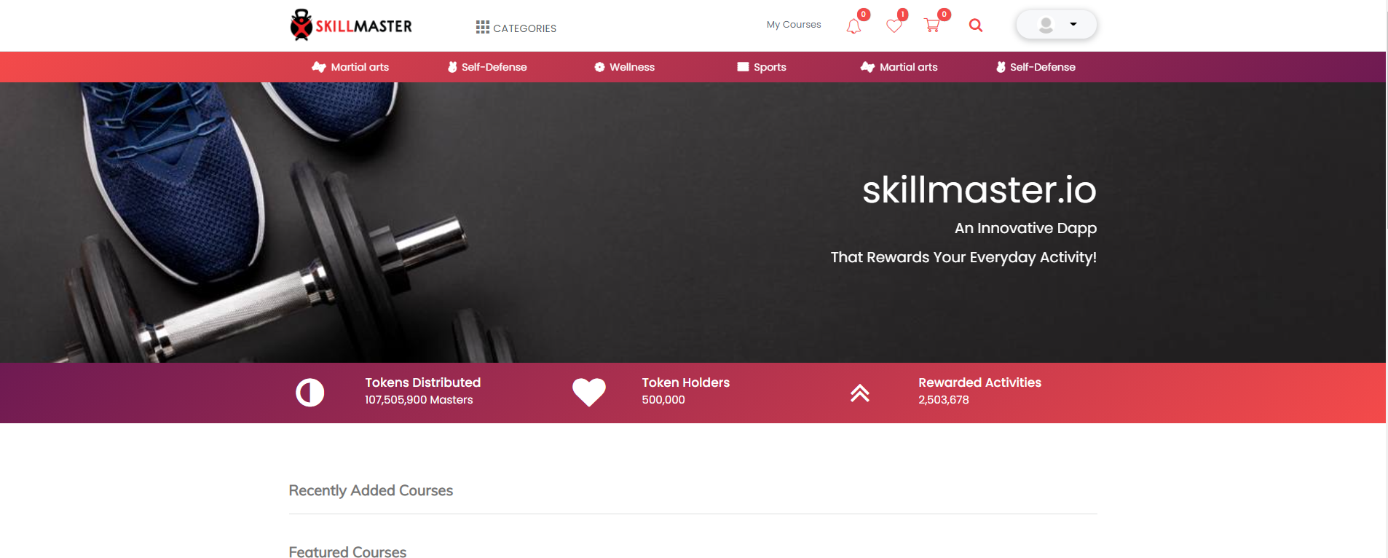
Task: Click the Featured Courses heading
Action: tap(347, 551)
